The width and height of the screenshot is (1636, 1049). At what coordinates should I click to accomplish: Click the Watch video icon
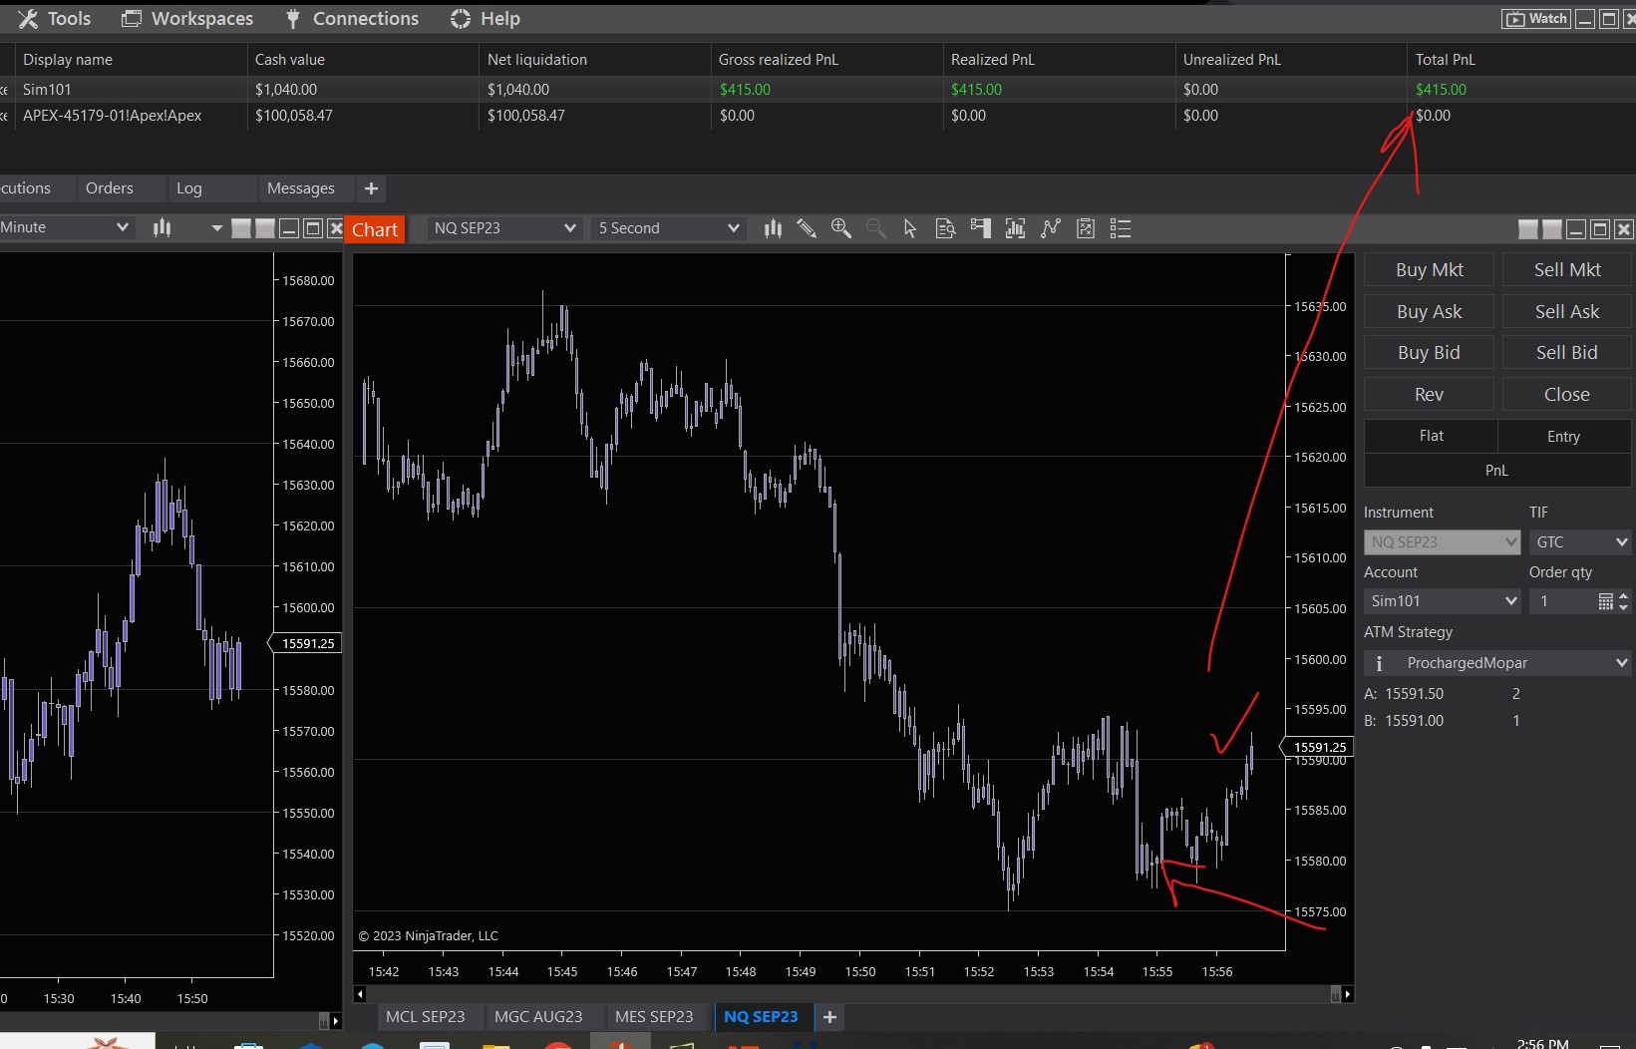pos(1536,19)
